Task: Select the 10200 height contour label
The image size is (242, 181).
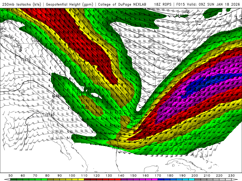Action: coord(146,107)
